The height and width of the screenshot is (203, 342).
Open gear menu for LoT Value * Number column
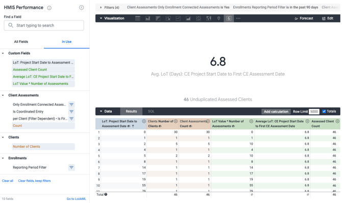(251, 121)
